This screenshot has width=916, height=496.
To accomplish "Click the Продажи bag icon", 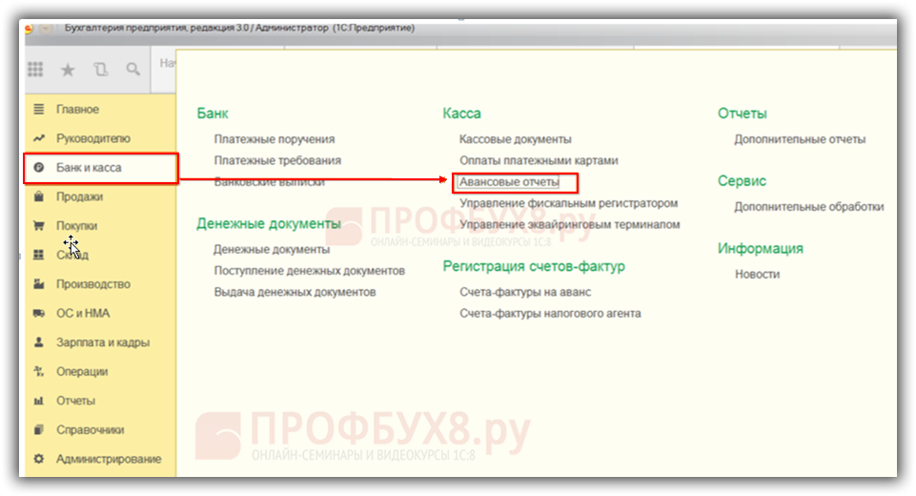I will tap(39, 197).
